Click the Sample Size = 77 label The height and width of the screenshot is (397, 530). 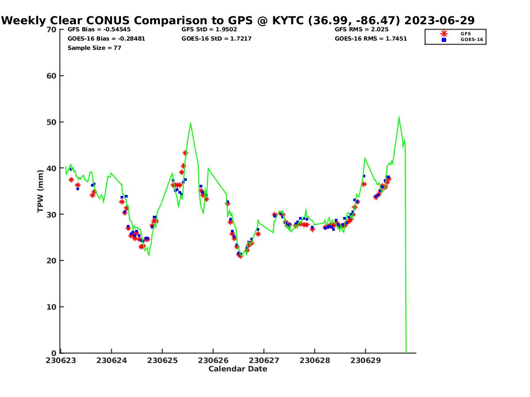pyautogui.click(x=95, y=48)
